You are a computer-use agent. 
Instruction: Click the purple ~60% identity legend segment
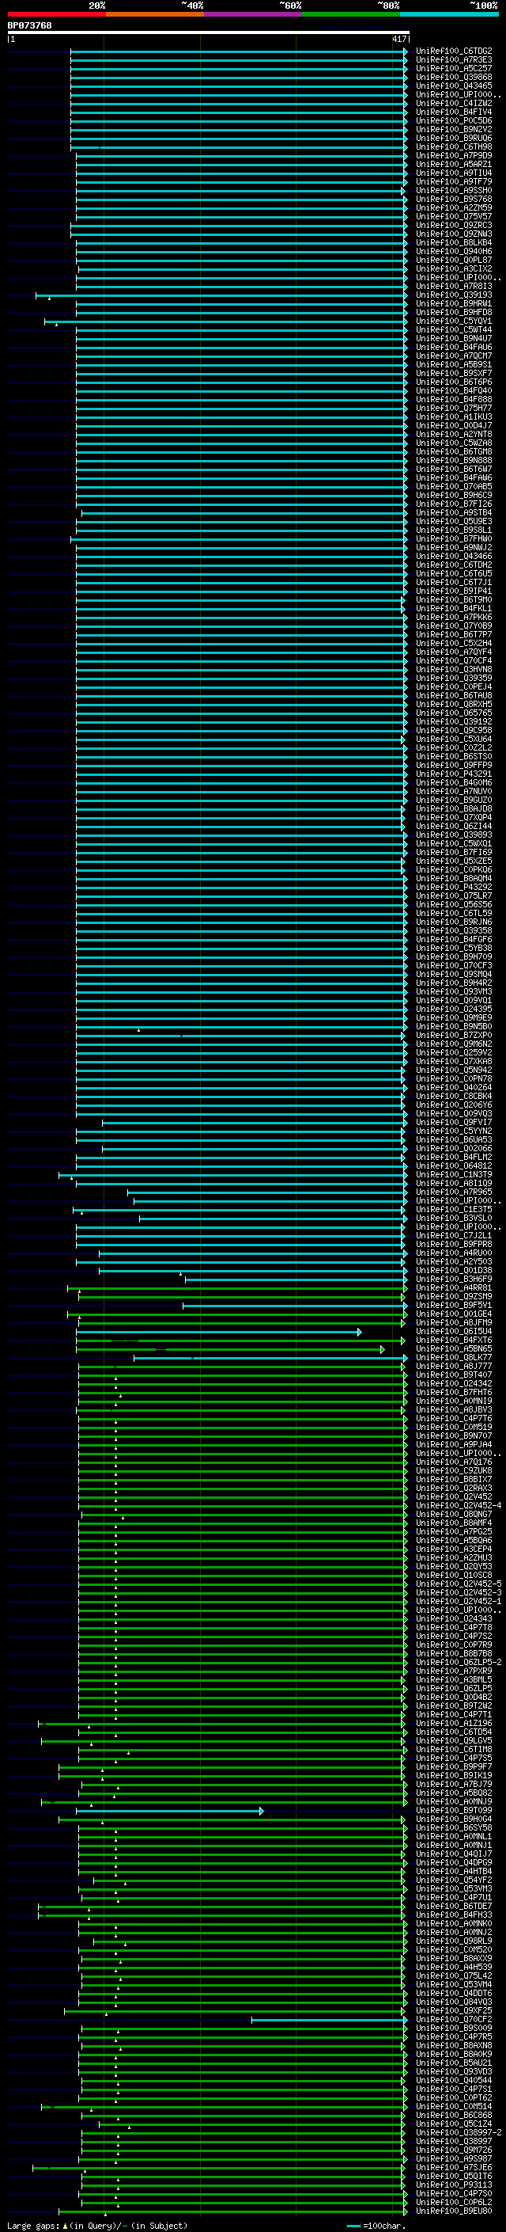pyautogui.click(x=252, y=14)
